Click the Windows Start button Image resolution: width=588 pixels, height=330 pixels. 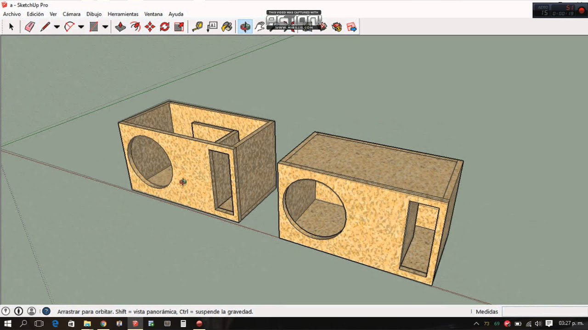pos(8,324)
